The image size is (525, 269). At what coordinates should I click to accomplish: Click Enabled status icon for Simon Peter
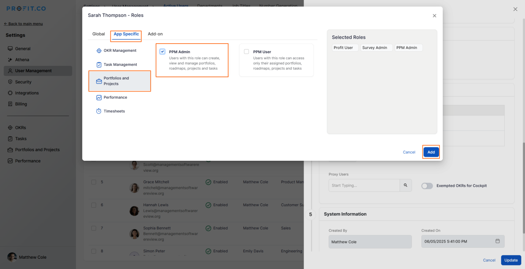point(208,251)
